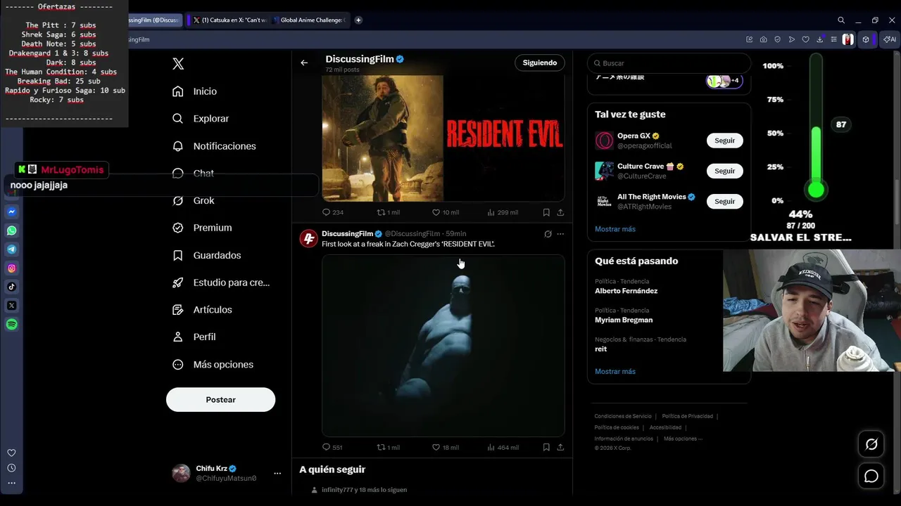The image size is (901, 506).
Task: Open Grok actions icon on DiscussingFilm post
Action: (548, 234)
